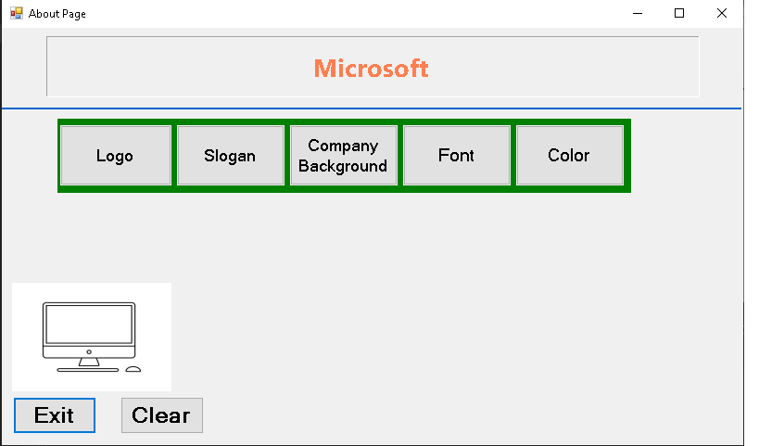The image size is (759, 446).
Task: Maximize the About Page window
Action: tap(679, 14)
